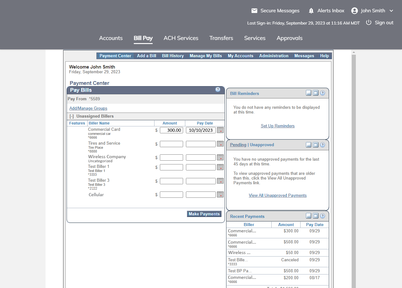Screen dimensions: 402x288
Task: Maximize the Pending payments panel
Action: (x=316, y=145)
